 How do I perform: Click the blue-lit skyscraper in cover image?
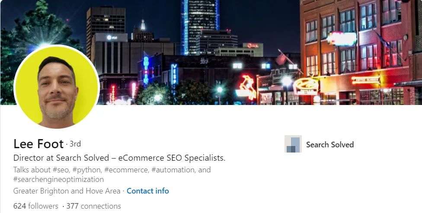[x=200, y=27]
